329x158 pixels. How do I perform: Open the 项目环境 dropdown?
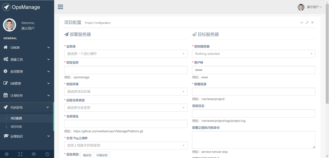coord(126,92)
